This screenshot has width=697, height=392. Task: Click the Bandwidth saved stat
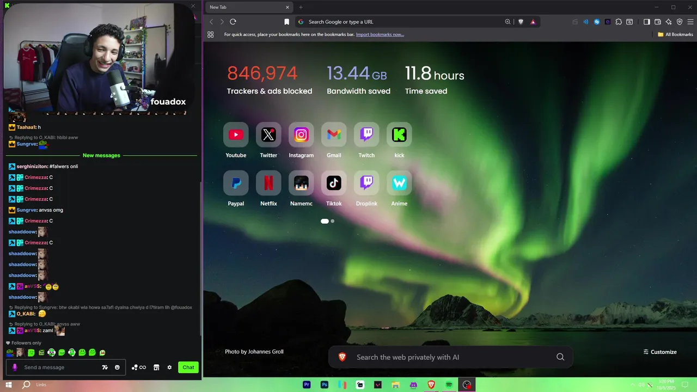(x=358, y=79)
